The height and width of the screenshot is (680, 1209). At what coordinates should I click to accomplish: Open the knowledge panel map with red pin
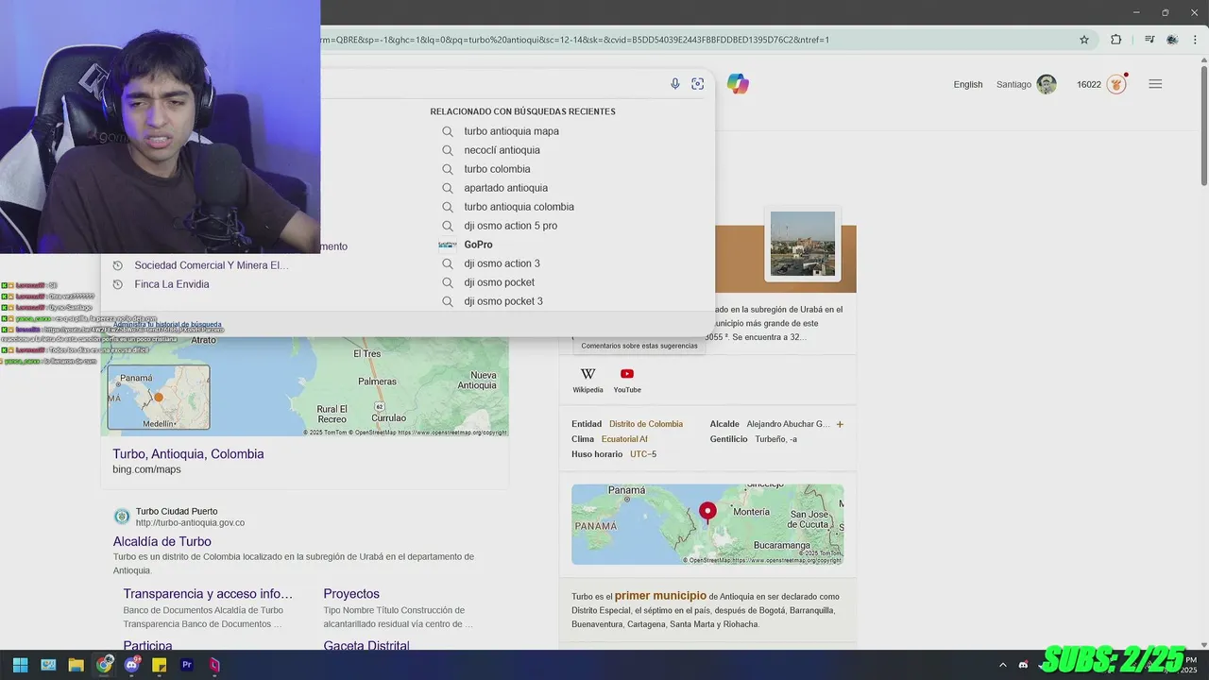click(x=707, y=524)
